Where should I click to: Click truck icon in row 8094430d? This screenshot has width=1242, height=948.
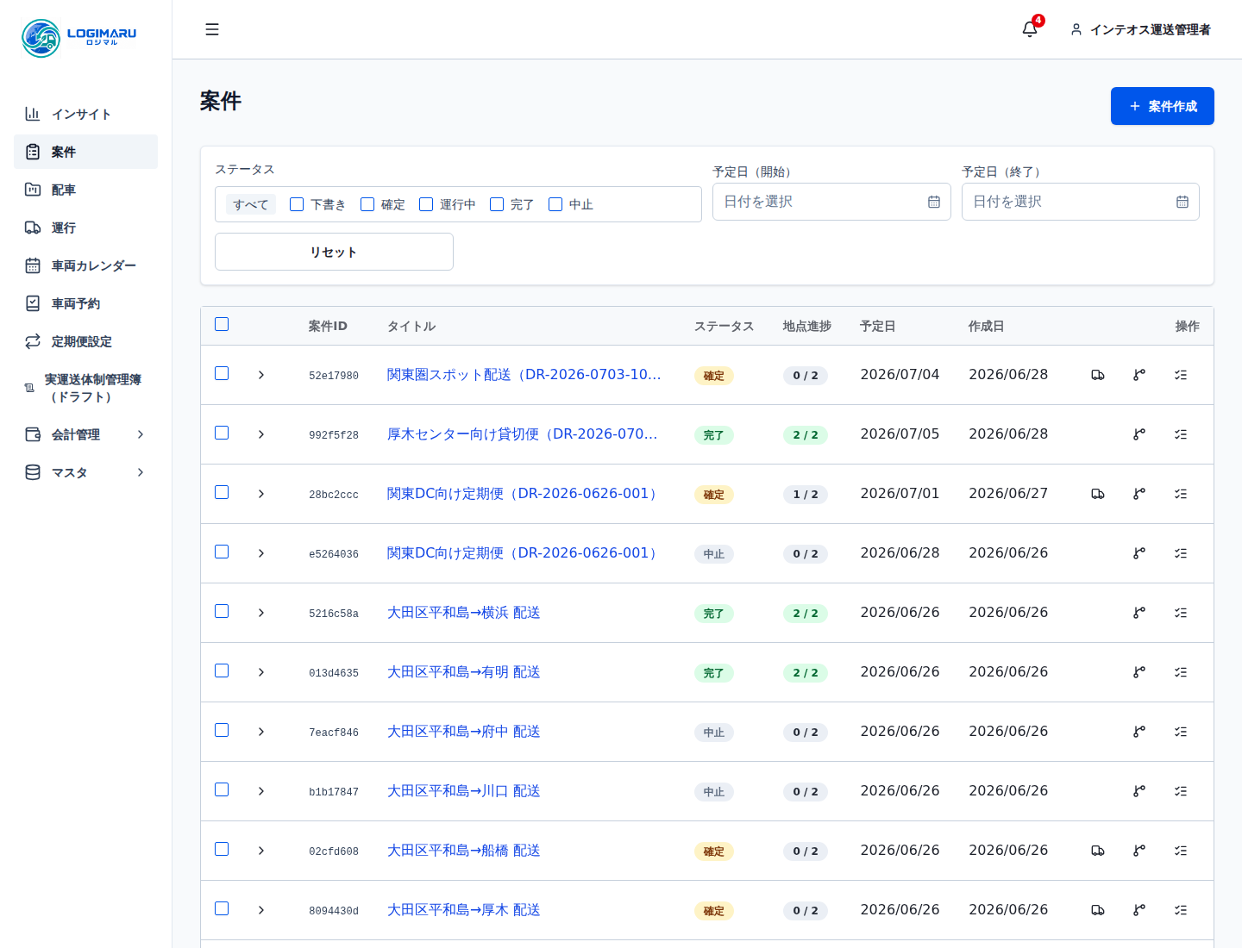(1098, 910)
